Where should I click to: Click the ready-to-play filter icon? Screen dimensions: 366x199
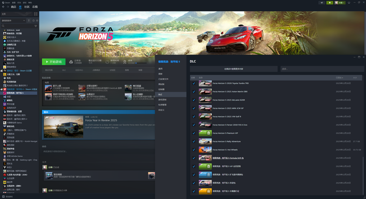(37, 20)
